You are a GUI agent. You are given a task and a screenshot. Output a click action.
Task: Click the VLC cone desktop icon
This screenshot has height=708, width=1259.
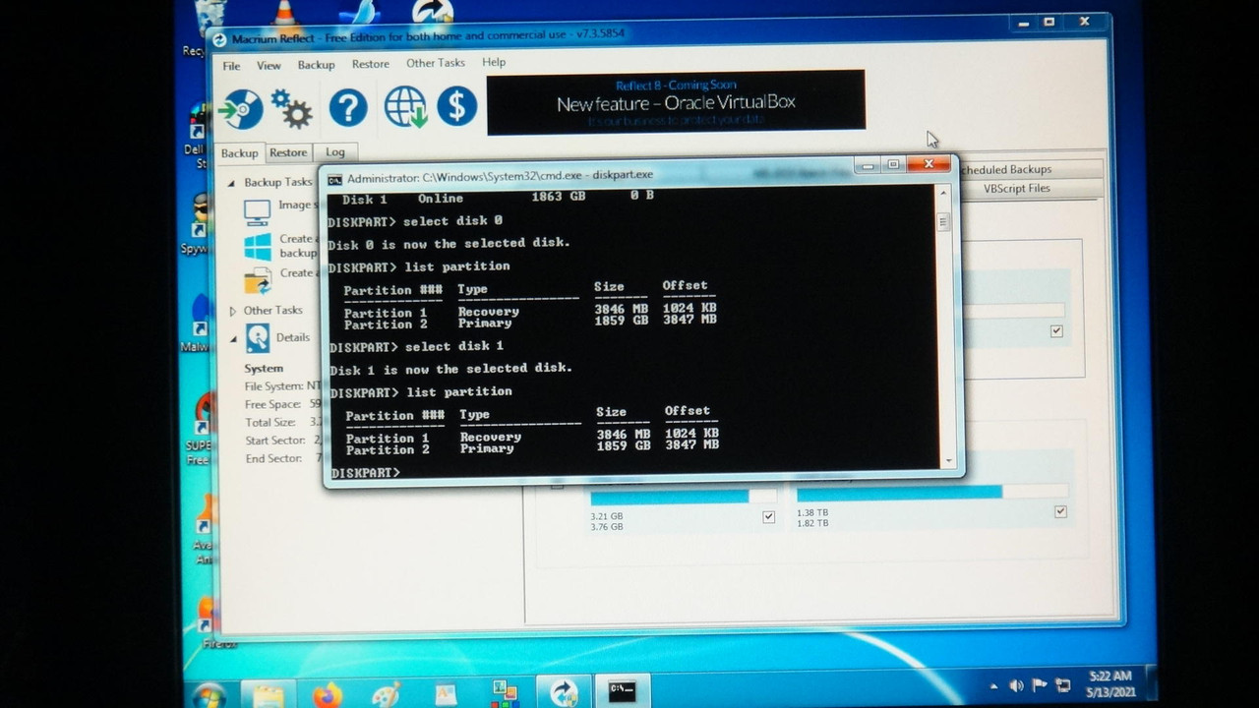click(284, 14)
